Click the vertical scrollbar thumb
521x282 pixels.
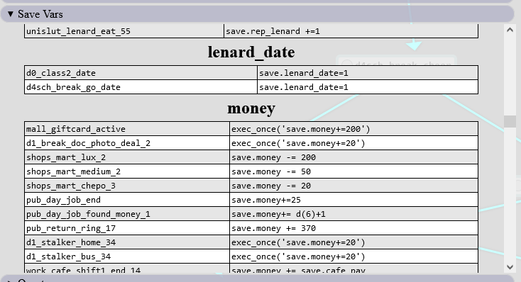pyautogui.click(x=510, y=121)
